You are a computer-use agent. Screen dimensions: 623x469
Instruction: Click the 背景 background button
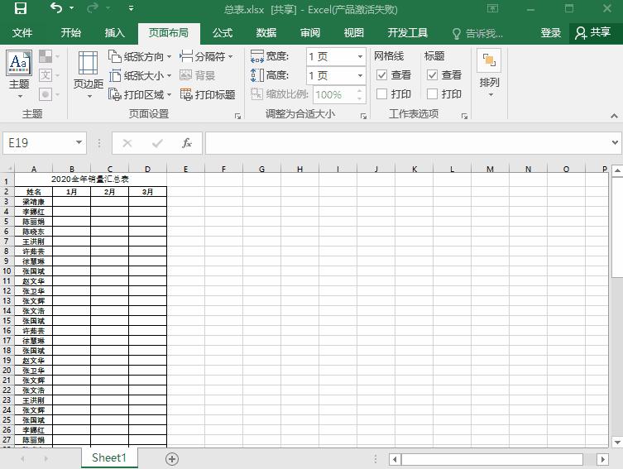tap(198, 75)
